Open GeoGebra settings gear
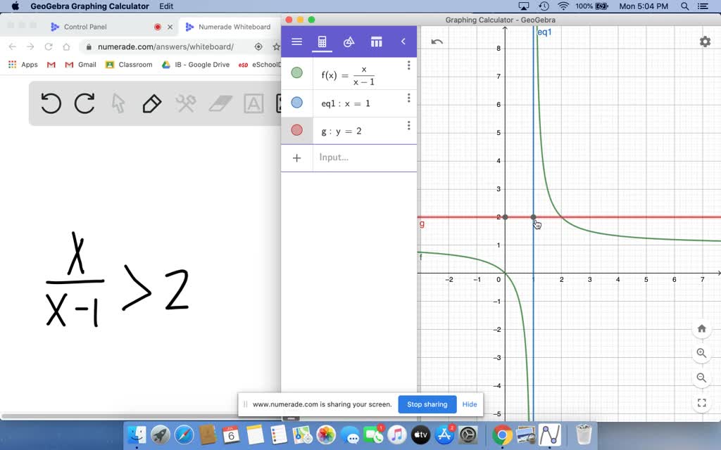This screenshot has height=450, width=721. 705,42
